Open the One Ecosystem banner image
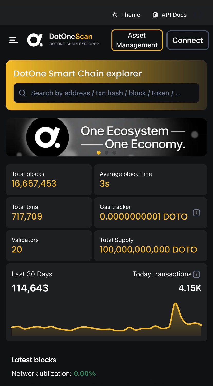 pyautogui.click(x=106, y=137)
